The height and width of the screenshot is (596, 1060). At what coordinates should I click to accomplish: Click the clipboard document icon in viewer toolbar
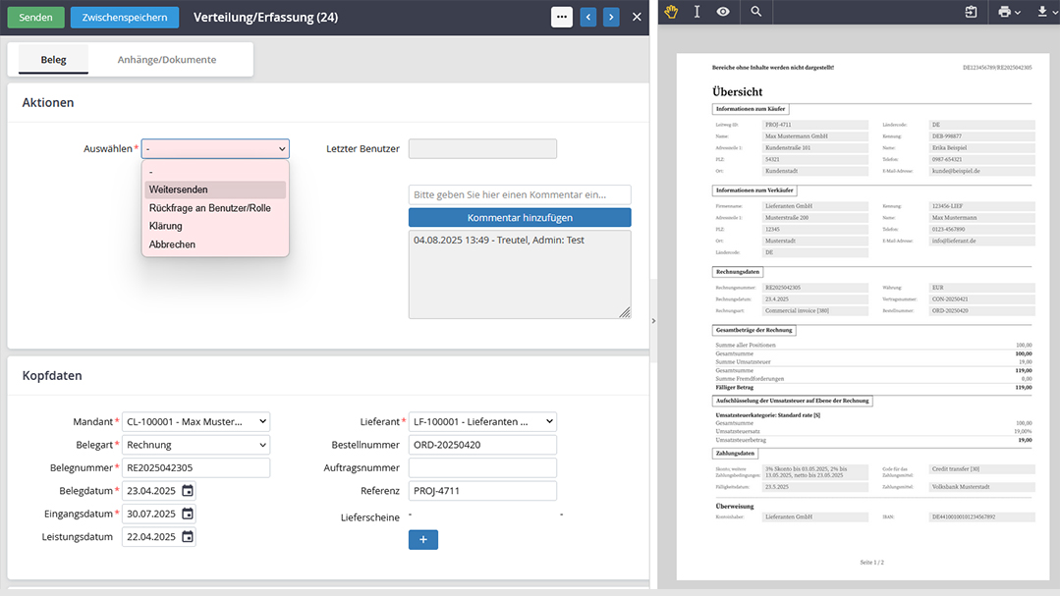(x=971, y=12)
